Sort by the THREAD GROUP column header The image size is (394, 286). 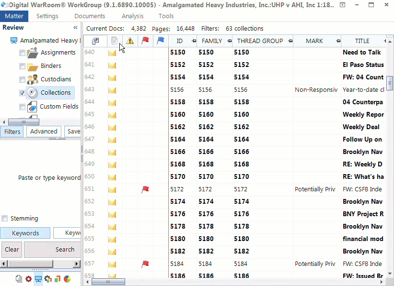coord(260,41)
